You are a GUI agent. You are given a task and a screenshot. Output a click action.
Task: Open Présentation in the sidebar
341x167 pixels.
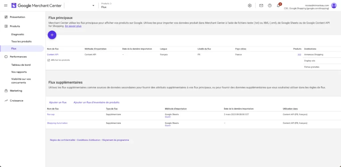tap(17, 17)
